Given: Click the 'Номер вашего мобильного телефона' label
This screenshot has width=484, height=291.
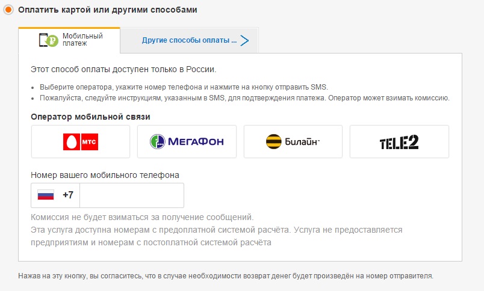Looking at the screenshot, I should pos(105,175).
